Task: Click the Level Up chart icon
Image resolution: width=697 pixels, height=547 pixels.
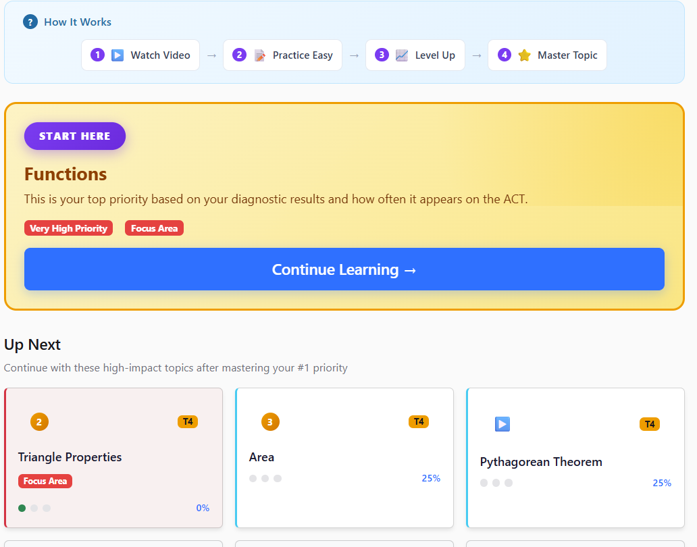Action: coord(402,55)
